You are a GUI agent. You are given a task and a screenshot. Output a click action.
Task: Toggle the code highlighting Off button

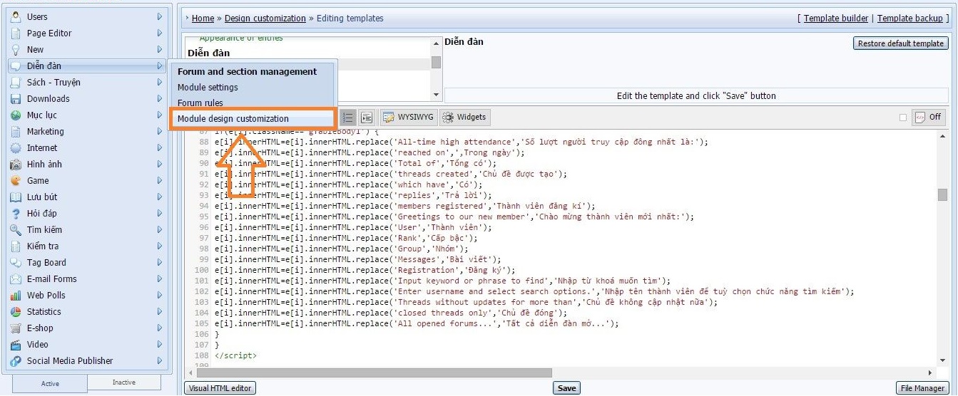(929, 117)
